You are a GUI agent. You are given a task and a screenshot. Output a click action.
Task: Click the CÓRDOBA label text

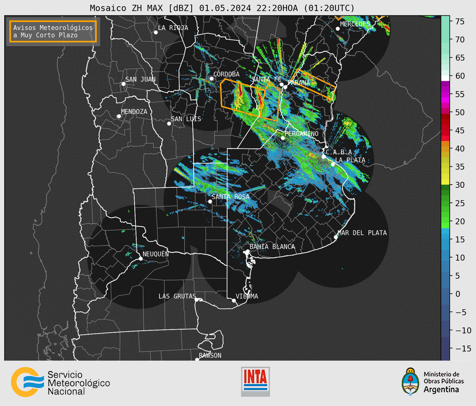[x=227, y=74]
